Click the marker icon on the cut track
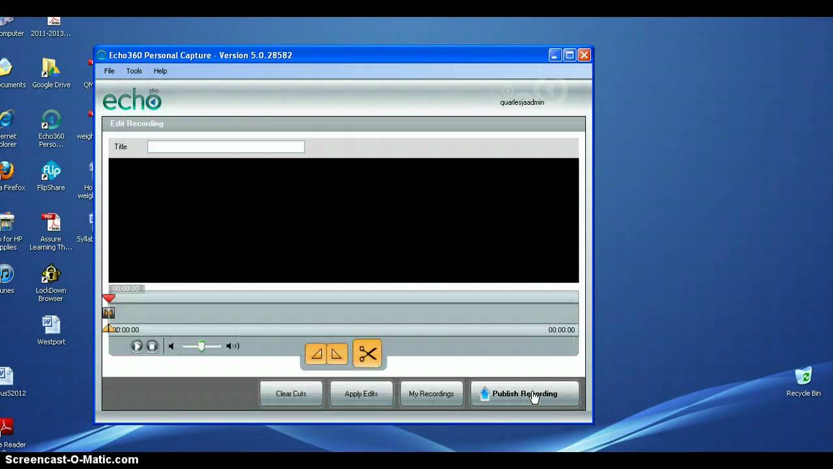833x469 pixels. 109,313
